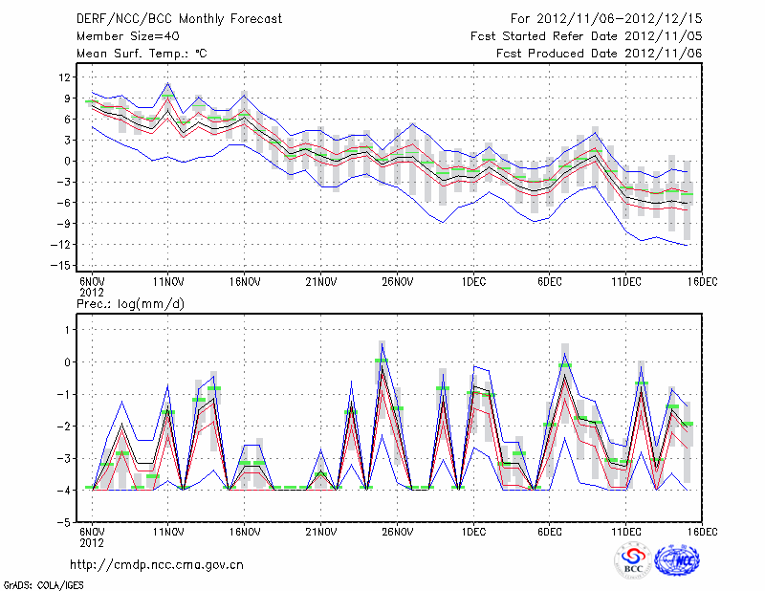765x591 pixels.
Task: Click 26NOV on the temperature chart axis
Action: [397, 281]
